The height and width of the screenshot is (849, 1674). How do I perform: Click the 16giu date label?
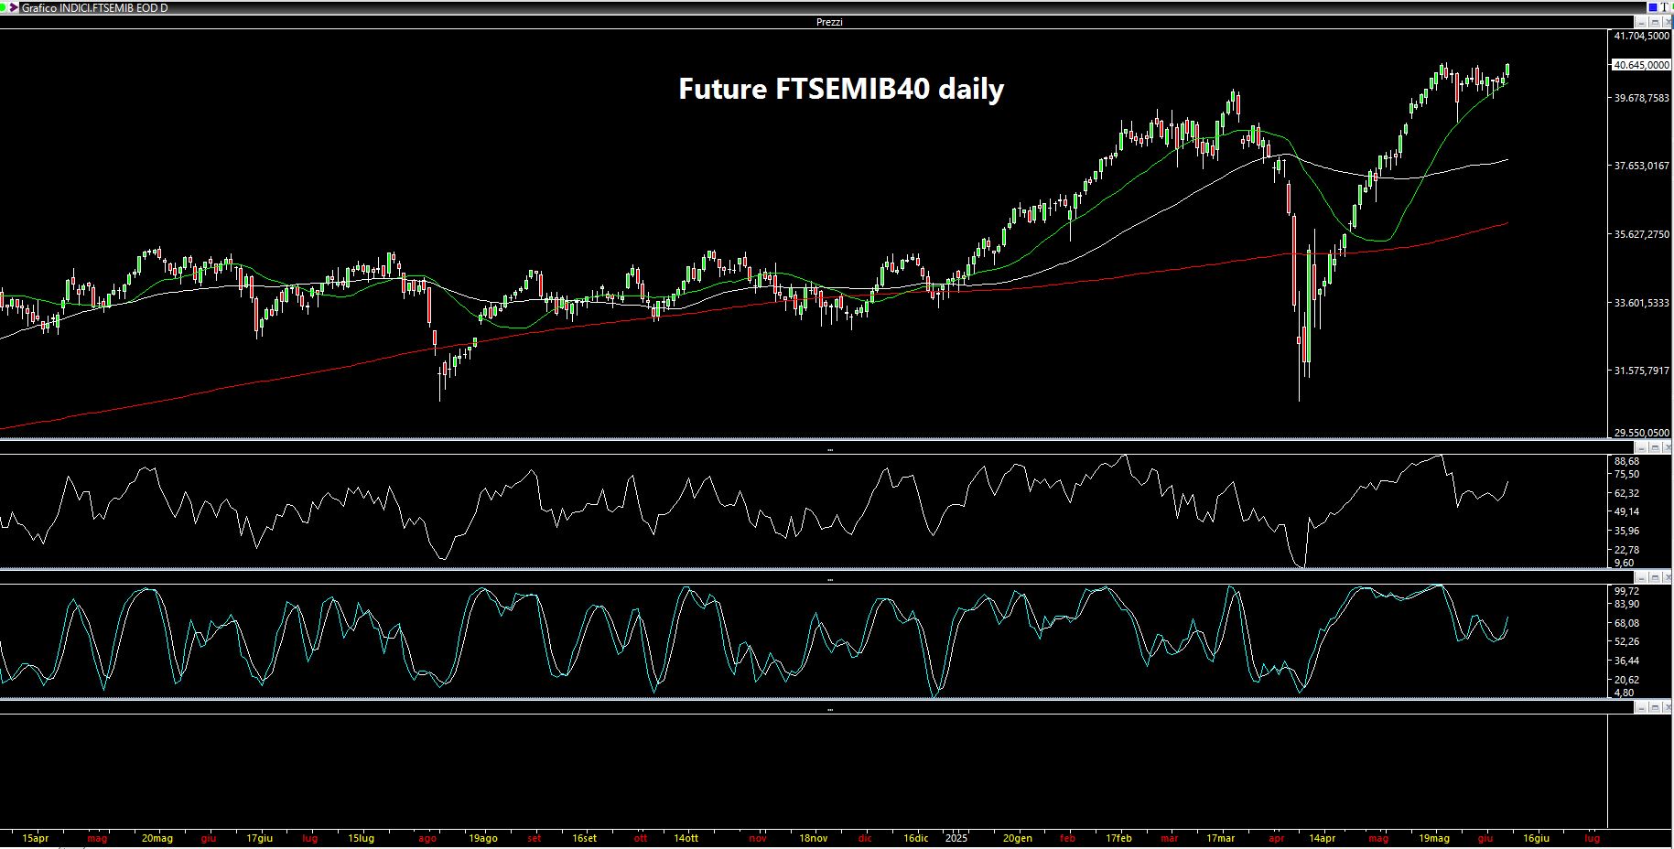[x=1536, y=838]
